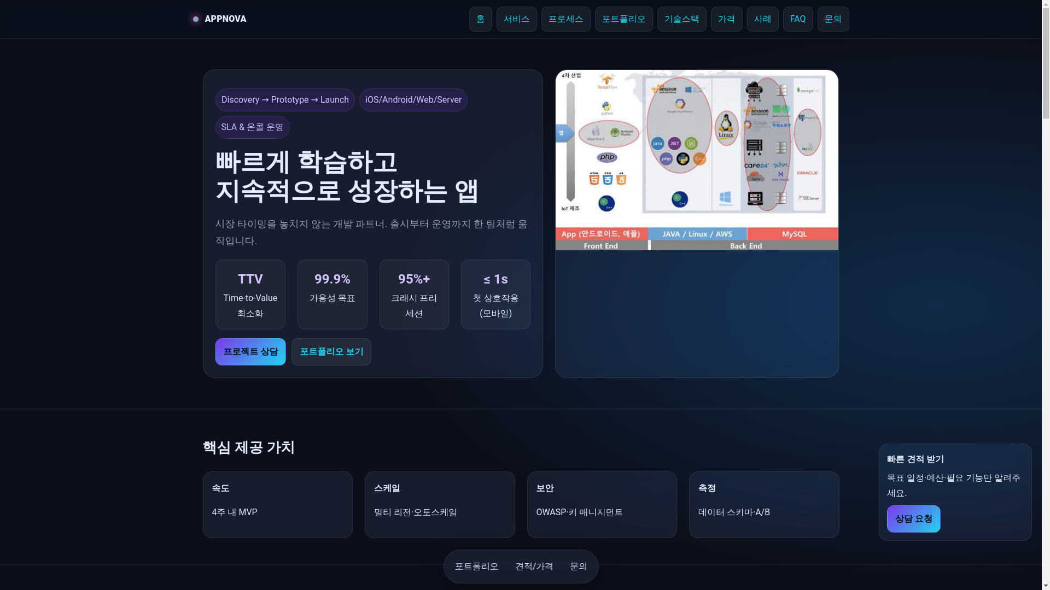The height and width of the screenshot is (590, 1050).
Task: Open the FAQ nav link
Action: [x=798, y=19]
